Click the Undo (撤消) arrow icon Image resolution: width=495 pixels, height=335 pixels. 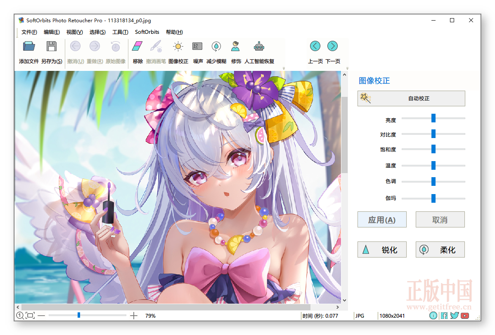(x=75, y=46)
